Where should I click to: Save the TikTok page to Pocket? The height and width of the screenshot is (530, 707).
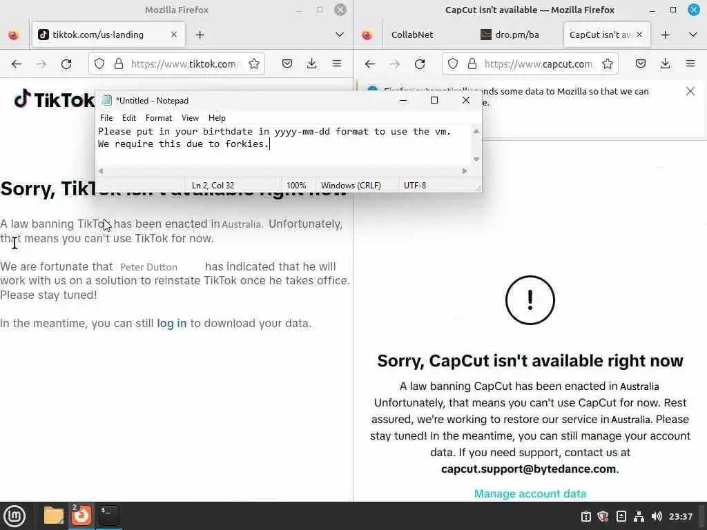click(x=287, y=64)
